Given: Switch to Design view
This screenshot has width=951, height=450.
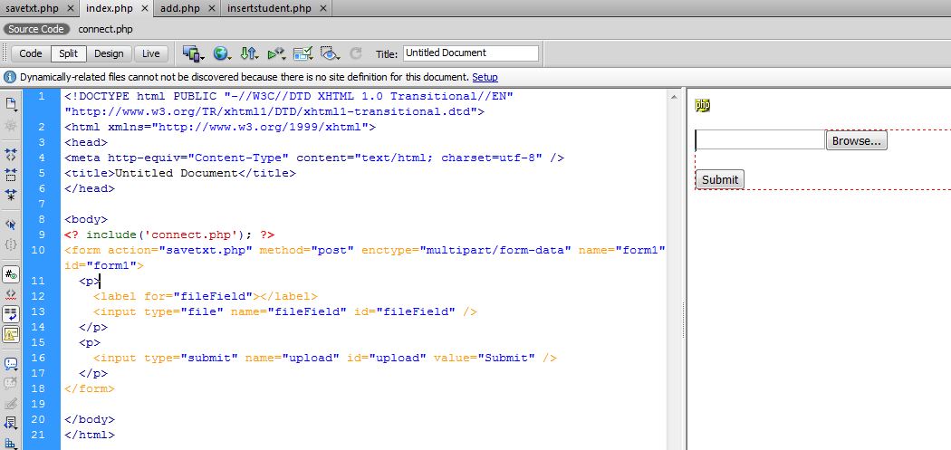Looking at the screenshot, I should point(110,53).
